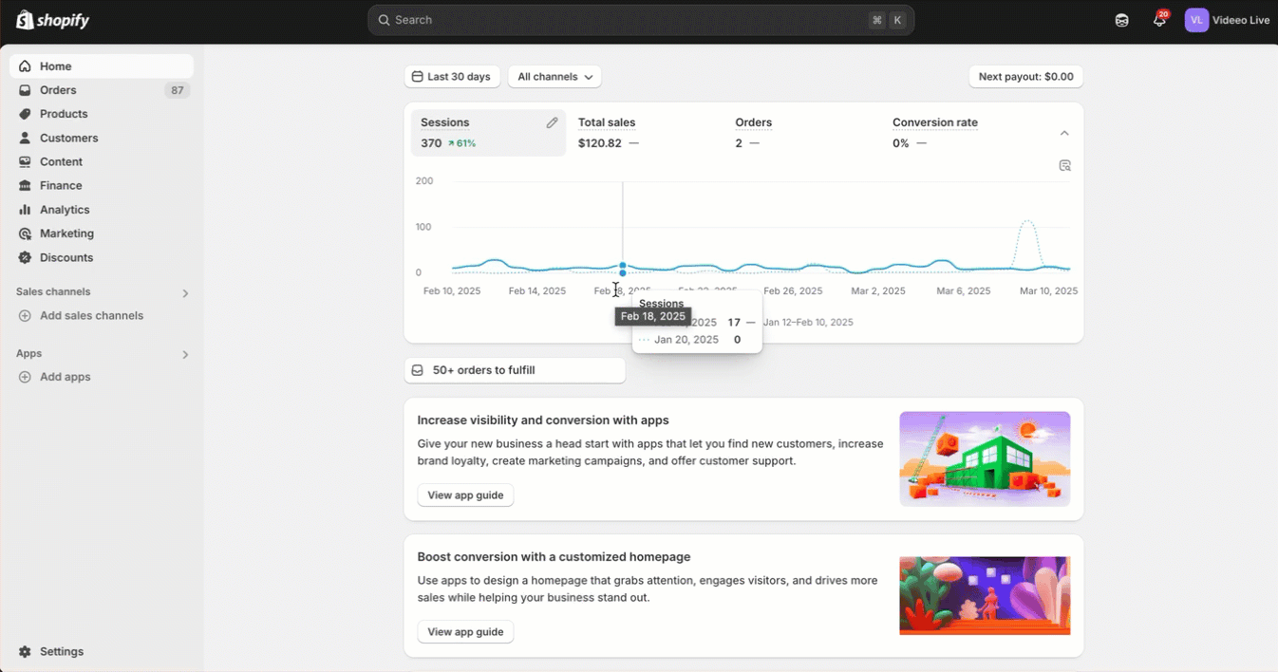Select the Total sales metric
Image resolution: width=1278 pixels, height=672 pixels.
click(645, 133)
